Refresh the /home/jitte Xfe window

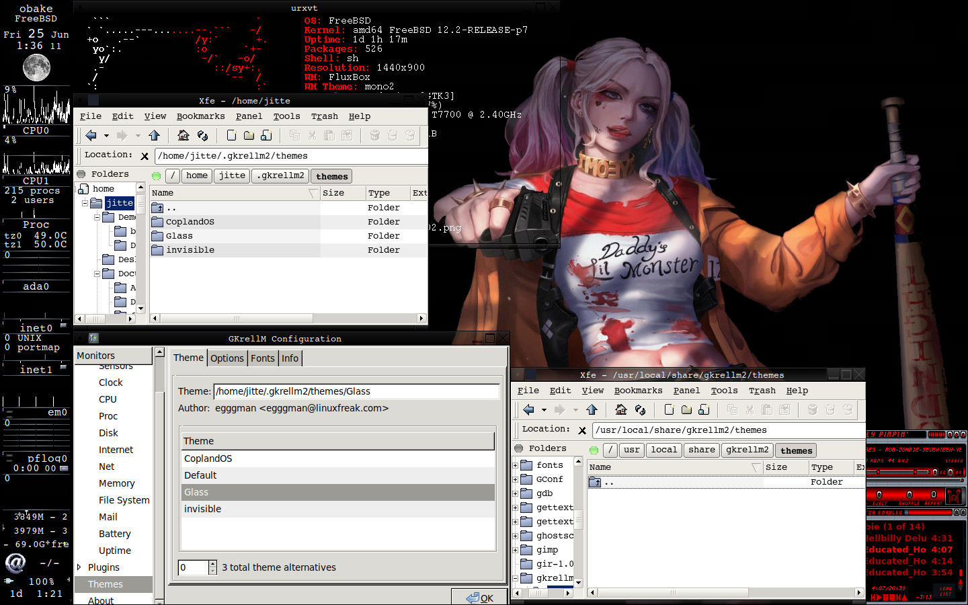click(x=202, y=136)
